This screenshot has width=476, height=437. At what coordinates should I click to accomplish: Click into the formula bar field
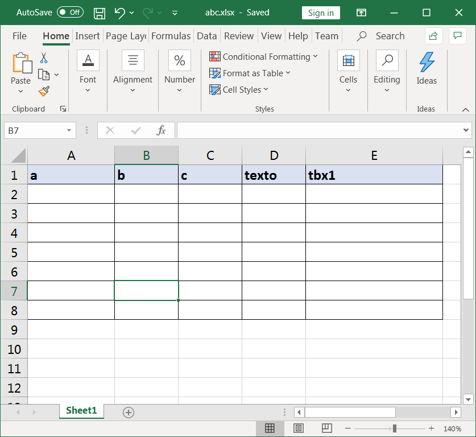tap(318, 130)
